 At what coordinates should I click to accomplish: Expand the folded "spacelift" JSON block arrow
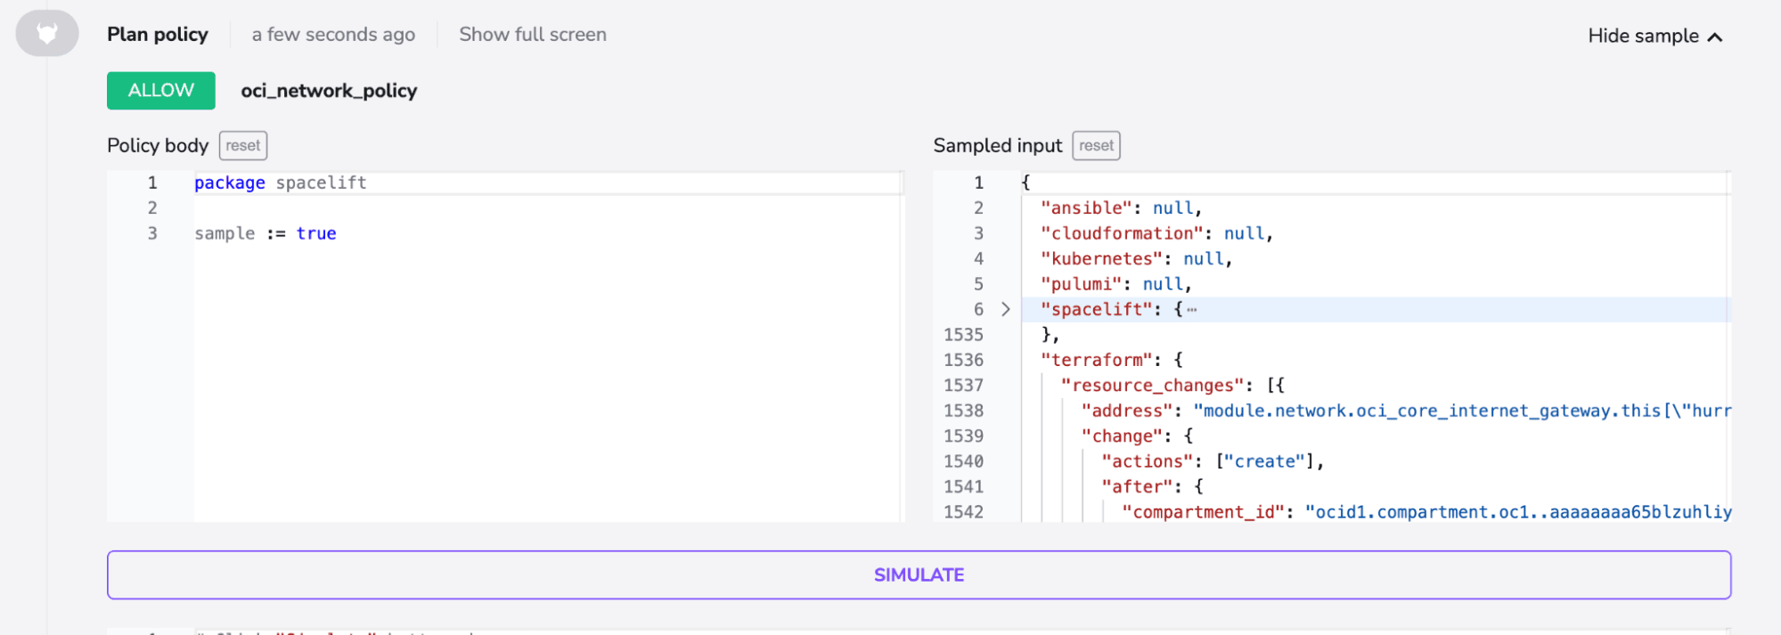[1006, 309]
